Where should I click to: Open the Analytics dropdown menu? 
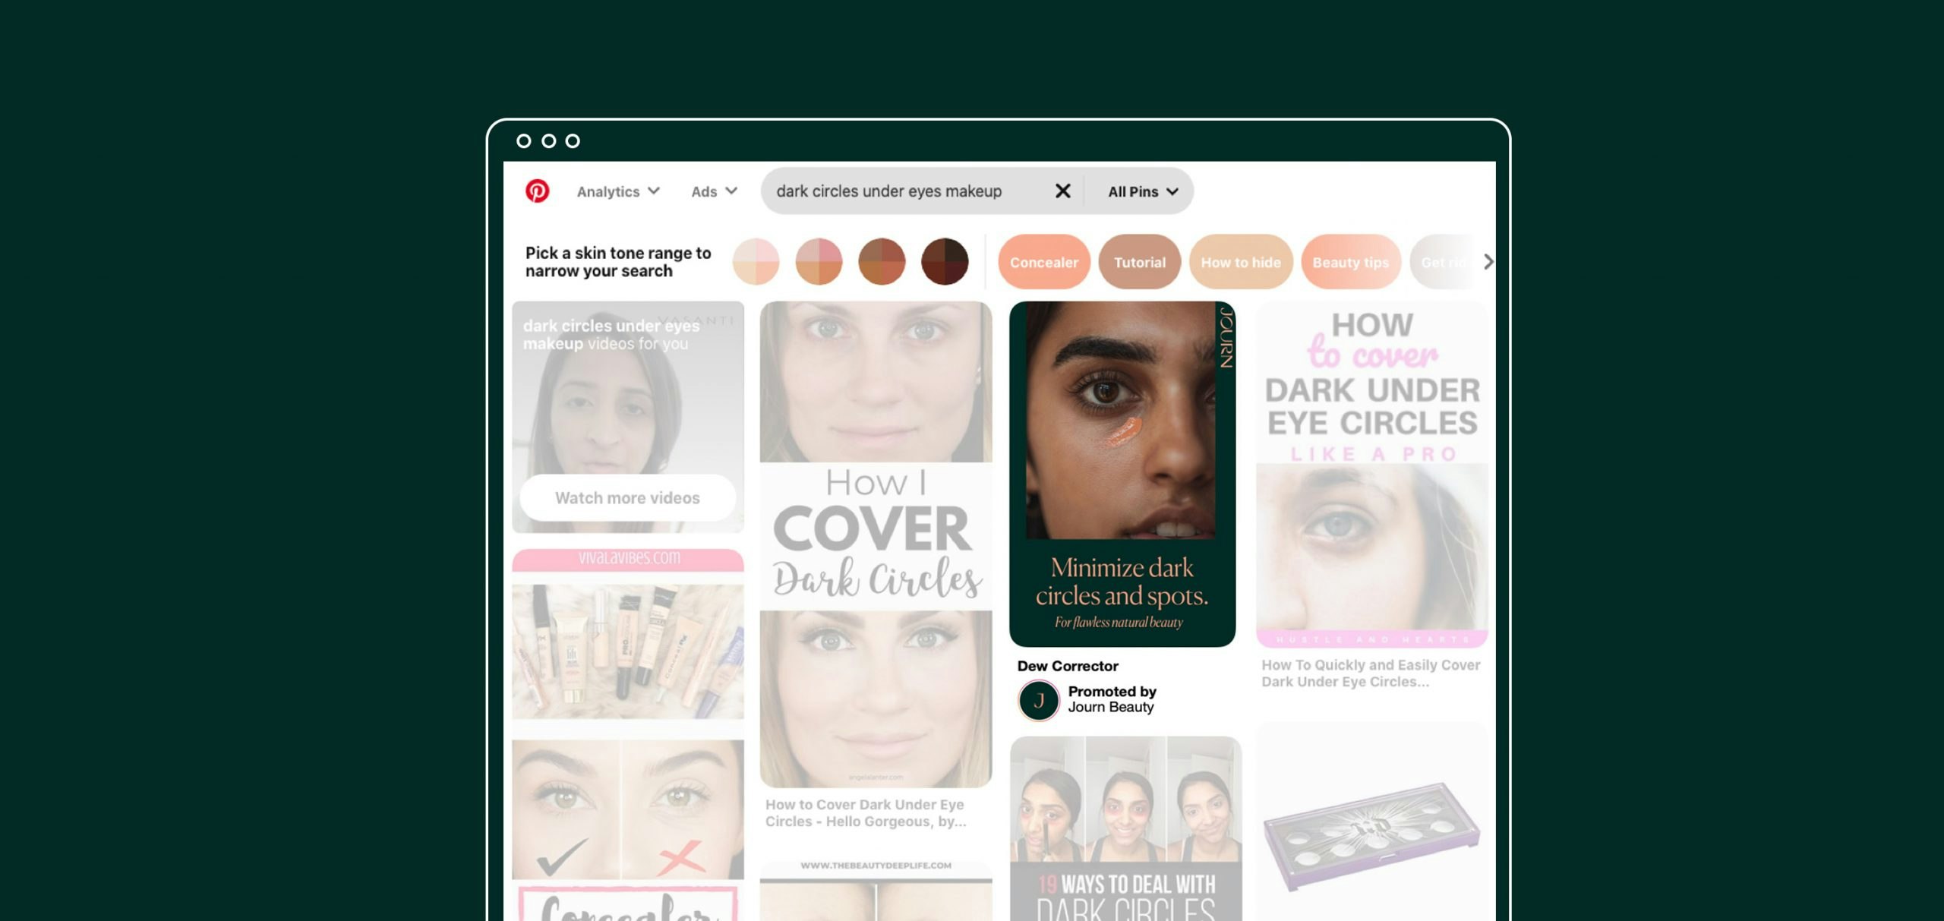pos(617,191)
